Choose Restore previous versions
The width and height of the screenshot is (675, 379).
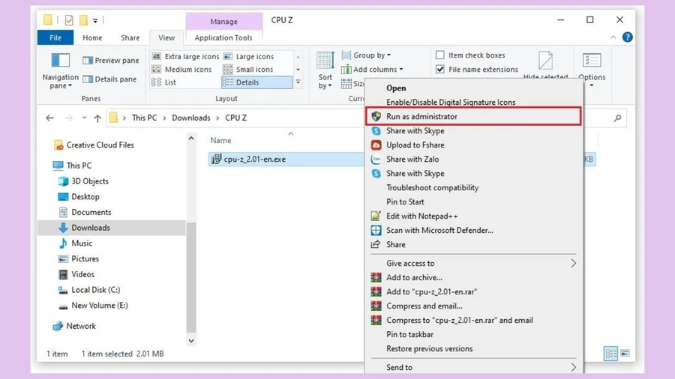click(430, 348)
